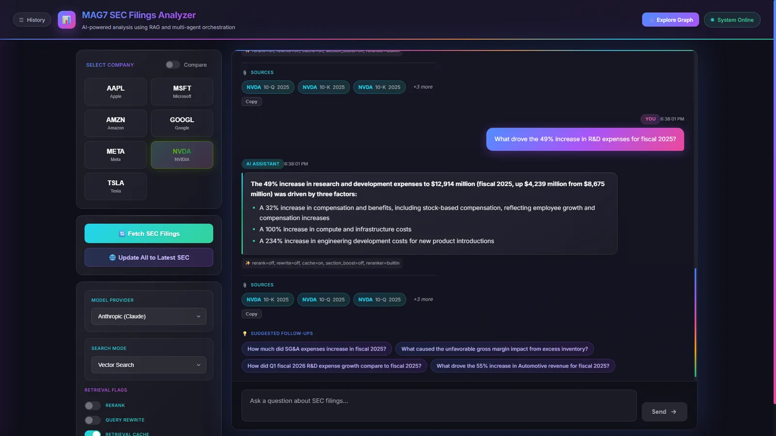
Task: Ask follow-up about Q1 fiscal 2026 R&D growth
Action: [x=334, y=366]
